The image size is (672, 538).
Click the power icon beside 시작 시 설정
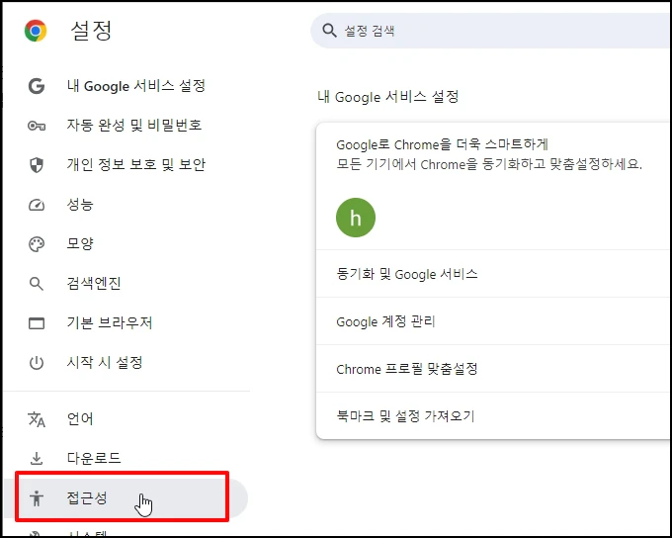pyautogui.click(x=37, y=363)
